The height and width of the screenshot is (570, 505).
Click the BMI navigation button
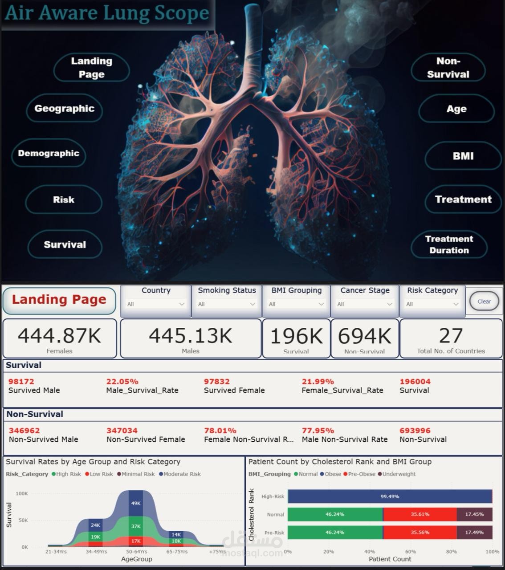click(x=463, y=156)
